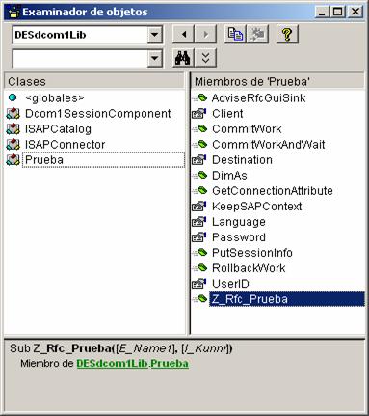Click the go back arrow button
Image resolution: width=369 pixels, height=416 pixels.
pyautogui.click(x=183, y=34)
